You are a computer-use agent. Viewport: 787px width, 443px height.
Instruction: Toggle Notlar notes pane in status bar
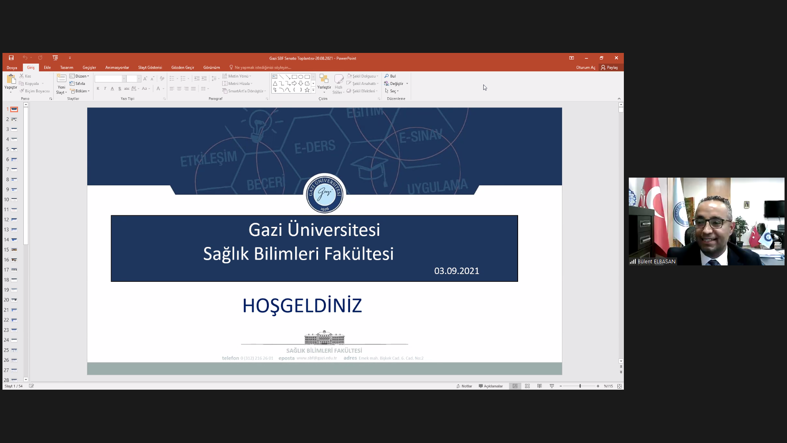point(464,386)
